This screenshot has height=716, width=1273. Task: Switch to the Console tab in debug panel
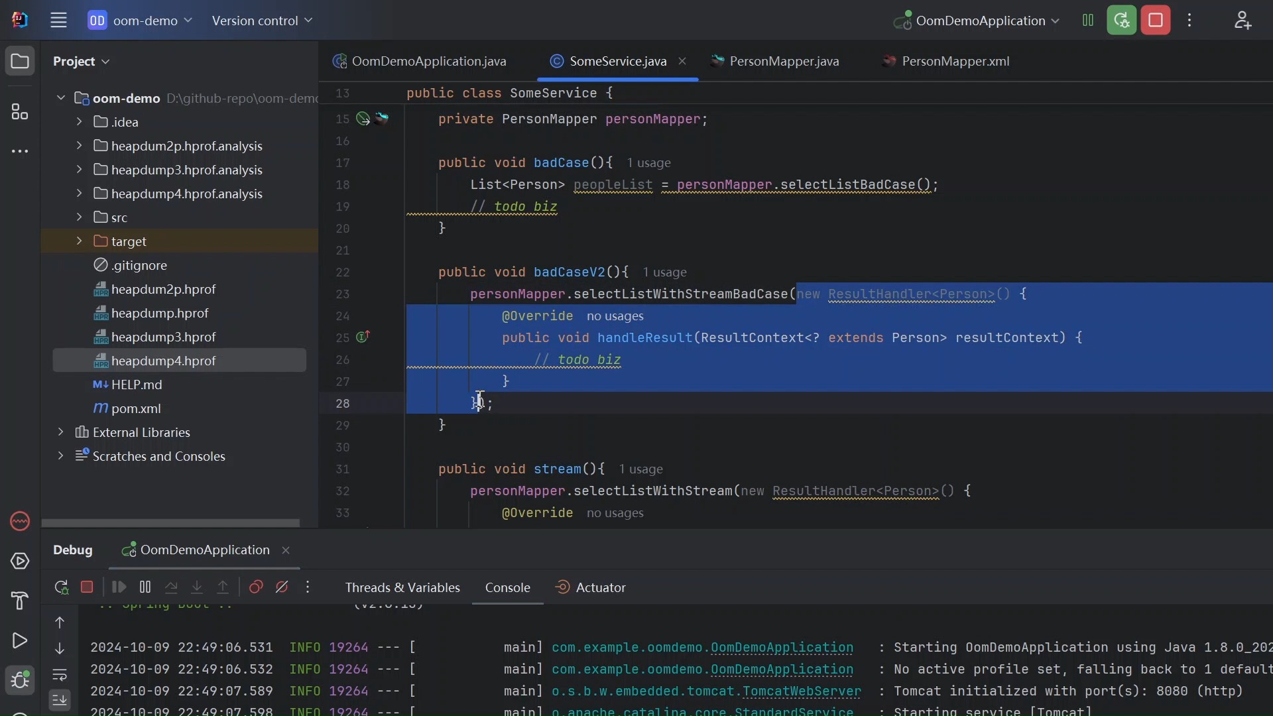tap(507, 587)
